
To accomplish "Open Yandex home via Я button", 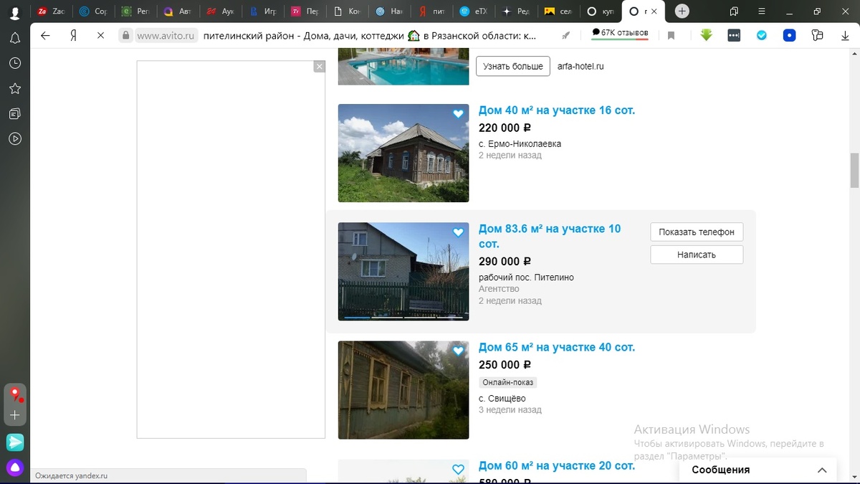I will [x=73, y=35].
